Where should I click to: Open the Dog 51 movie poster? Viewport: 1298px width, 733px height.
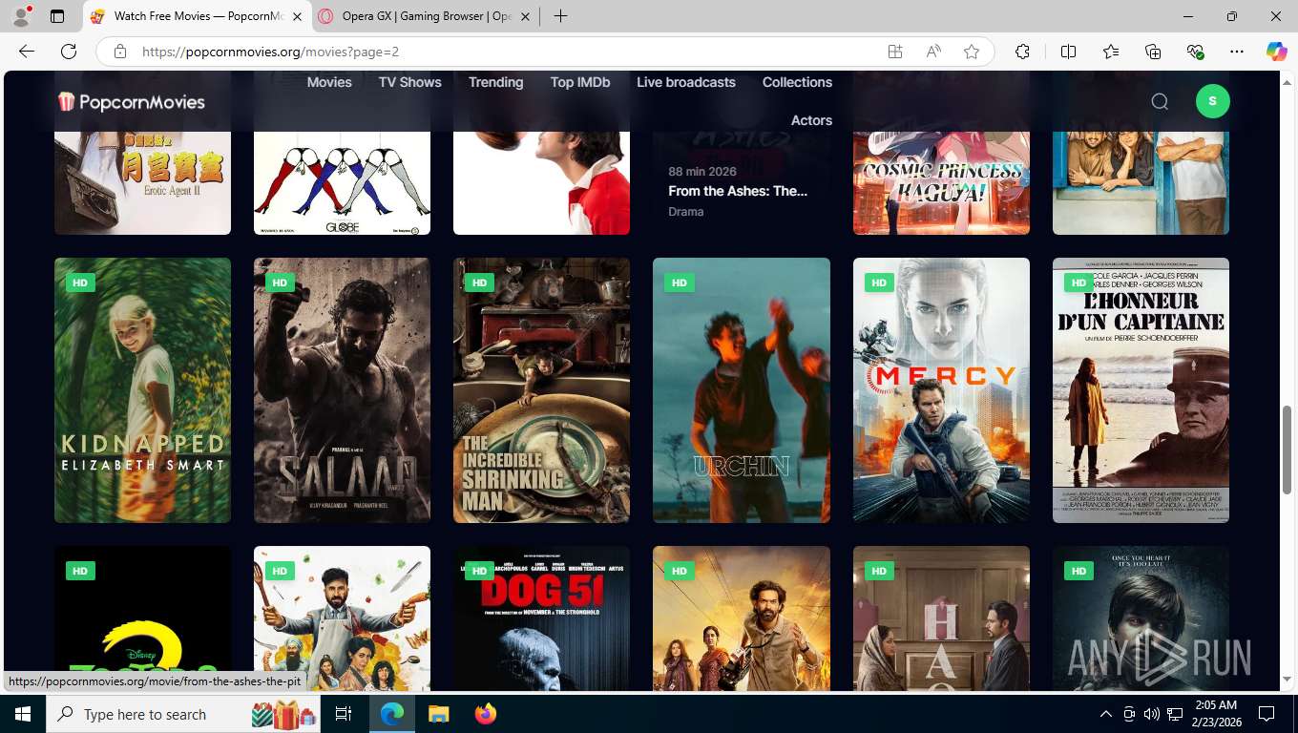coord(541,618)
